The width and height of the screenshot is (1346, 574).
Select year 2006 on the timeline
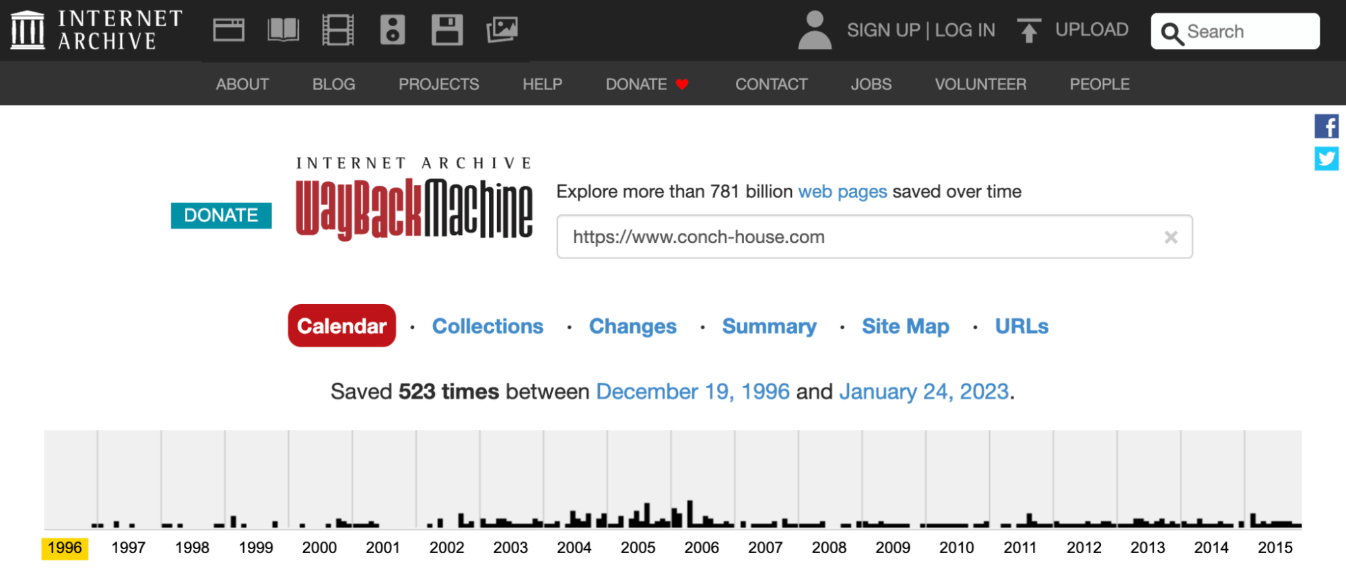tap(702, 548)
